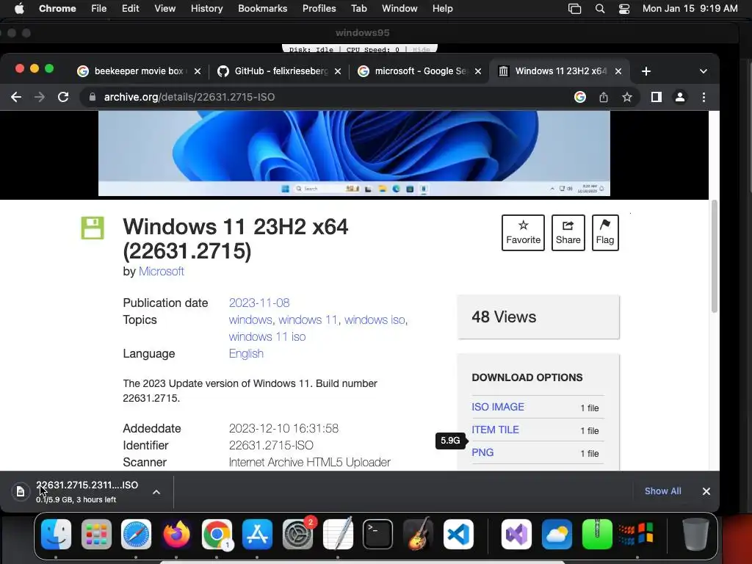The width and height of the screenshot is (752, 564).
Task: Open the windows95 app from the Dock
Action: (x=637, y=535)
